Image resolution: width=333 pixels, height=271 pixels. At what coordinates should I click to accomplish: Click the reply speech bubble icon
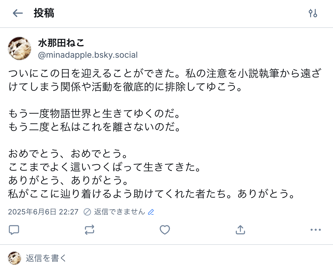[x=14, y=230]
